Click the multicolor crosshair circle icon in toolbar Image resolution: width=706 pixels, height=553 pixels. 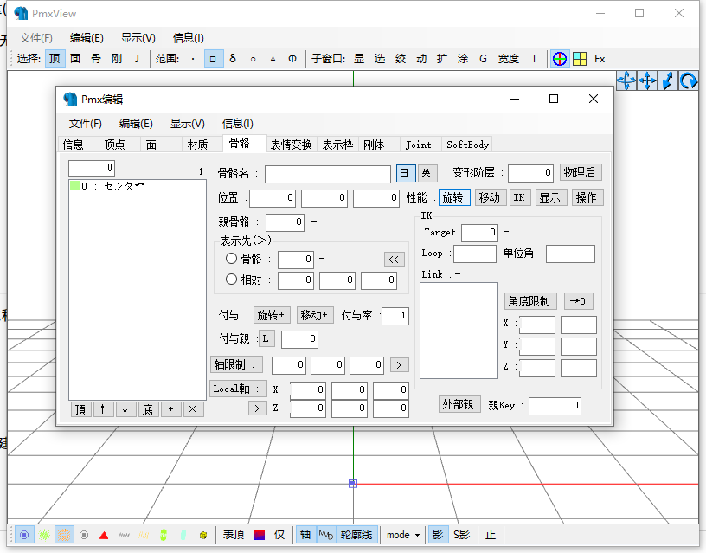click(x=560, y=59)
